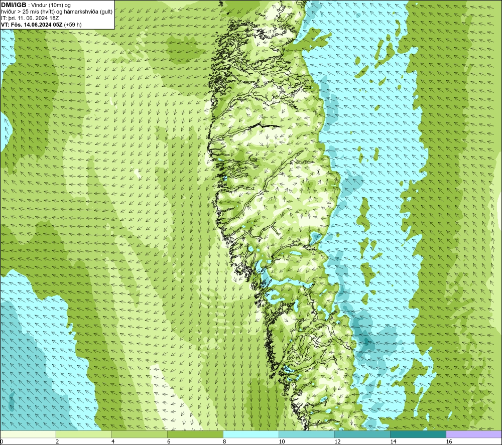Click the medium green 4–6 m/s scale swatch
The width and height of the screenshot is (502, 445).
click(x=139, y=434)
